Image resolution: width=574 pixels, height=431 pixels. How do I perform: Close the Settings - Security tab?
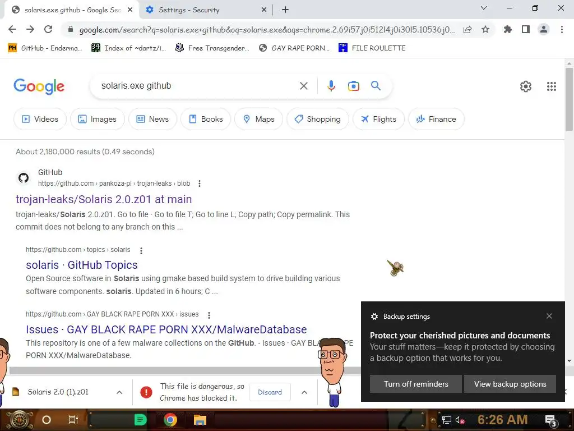tap(264, 10)
